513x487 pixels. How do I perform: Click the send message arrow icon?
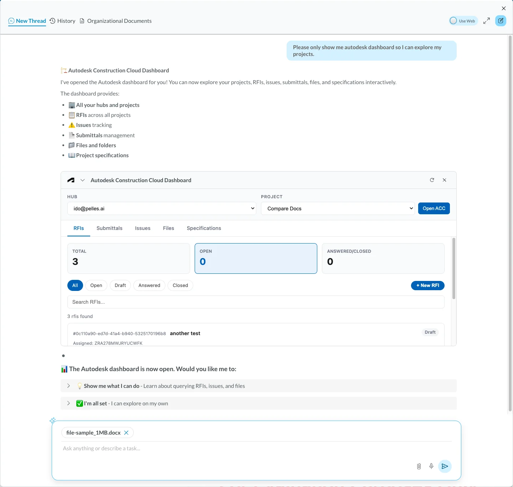point(445,466)
